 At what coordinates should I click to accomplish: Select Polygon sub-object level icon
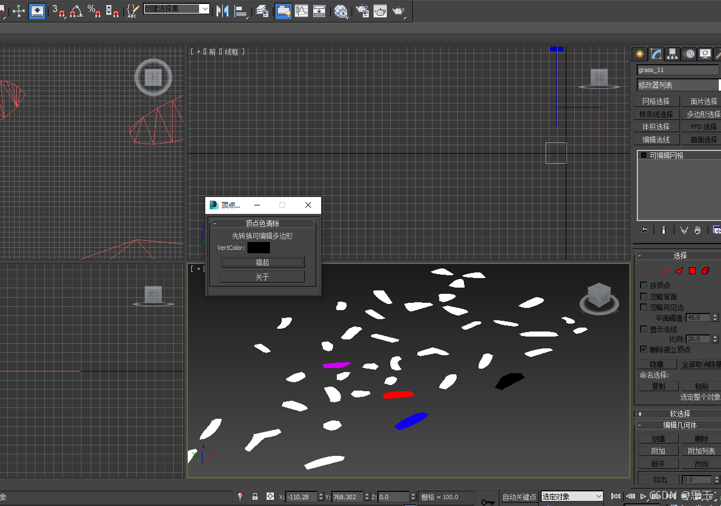[x=692, y=271]
